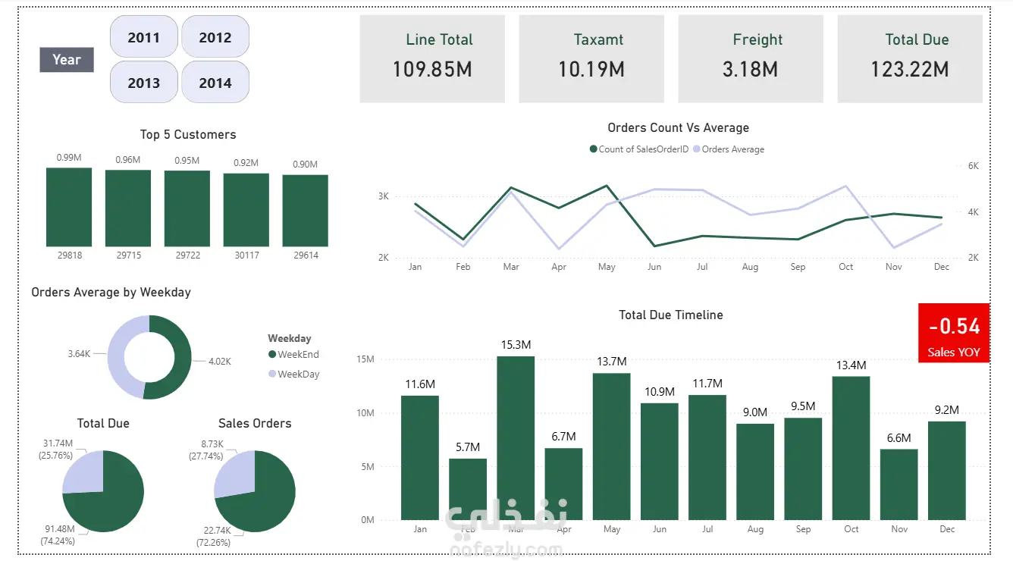This screenshot has width=1013, height=561.
Task: Click the Total Due 123.22M card
Action: click(x=910, y=59)
